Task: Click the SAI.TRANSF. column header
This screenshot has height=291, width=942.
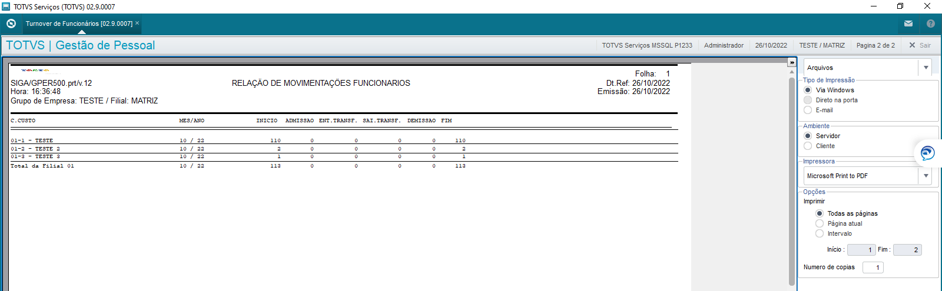Action: tap(382, 121)
